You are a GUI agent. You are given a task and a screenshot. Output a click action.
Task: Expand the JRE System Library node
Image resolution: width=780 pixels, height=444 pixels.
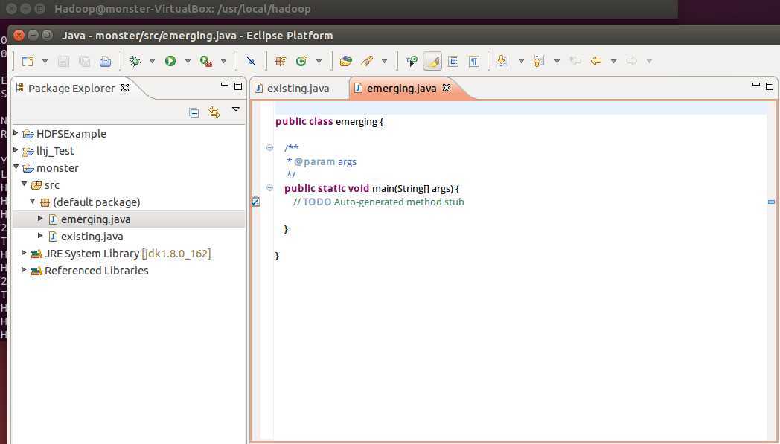coord(25,254)
